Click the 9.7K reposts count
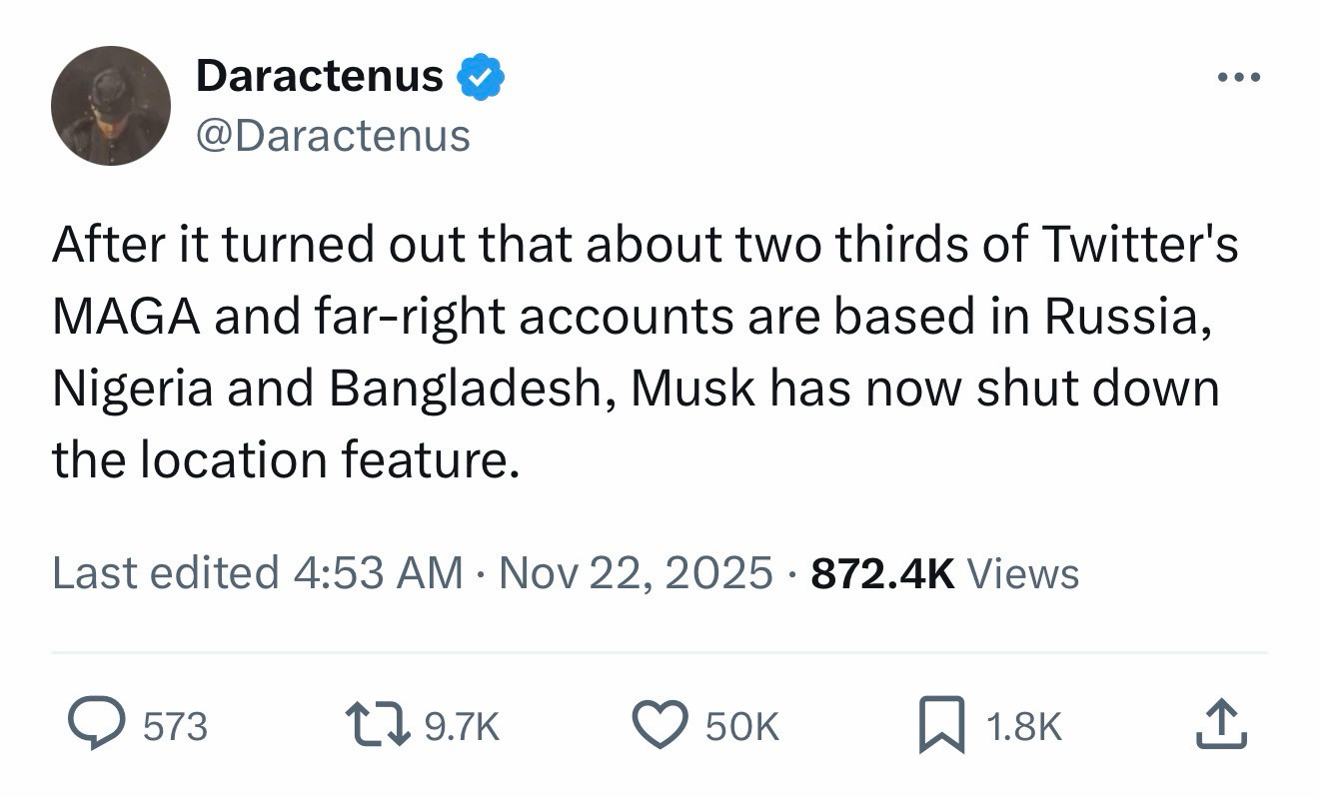Viewport: 1319px width, 797px height. (x=461, y=727)
